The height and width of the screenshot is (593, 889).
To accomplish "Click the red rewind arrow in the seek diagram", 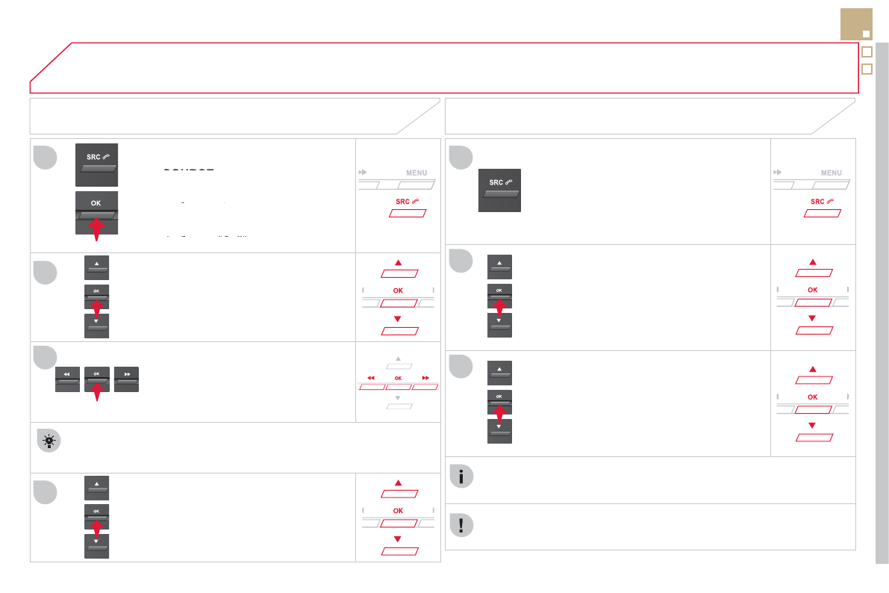I will (371, 379).
